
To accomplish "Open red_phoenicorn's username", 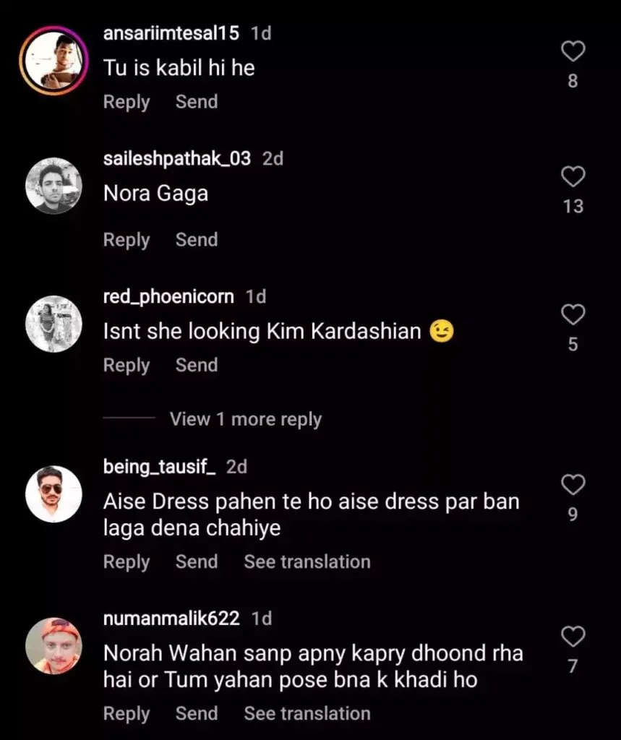I will pyautogui.click(x=168, y=296).
